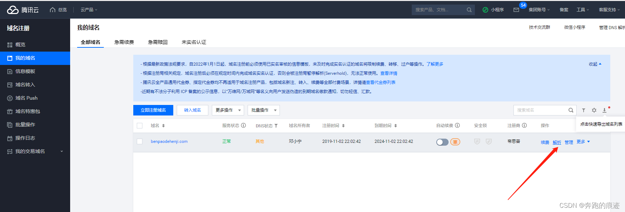The width and height of the screenshot is (625, 212).
Task: Sort by 域名 column arrows
Action: pos(163,126)
